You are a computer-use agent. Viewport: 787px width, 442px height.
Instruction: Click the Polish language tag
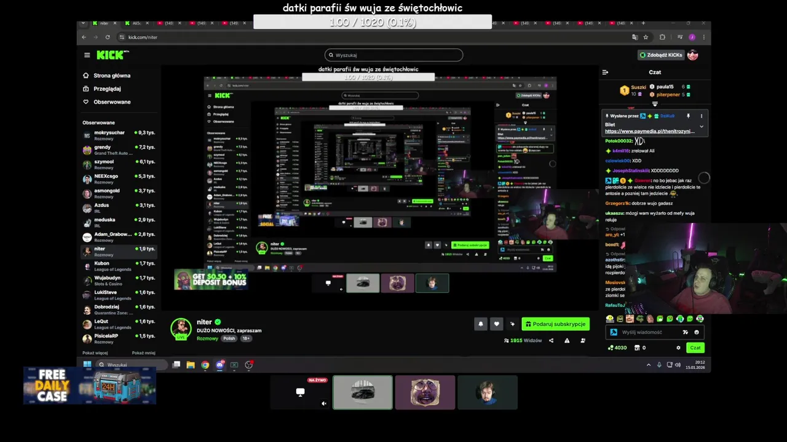coord(229,338)
